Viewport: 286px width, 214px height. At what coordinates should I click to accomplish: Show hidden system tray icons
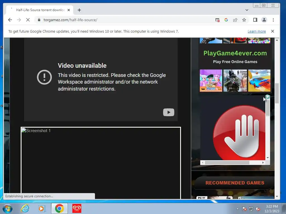237,209
